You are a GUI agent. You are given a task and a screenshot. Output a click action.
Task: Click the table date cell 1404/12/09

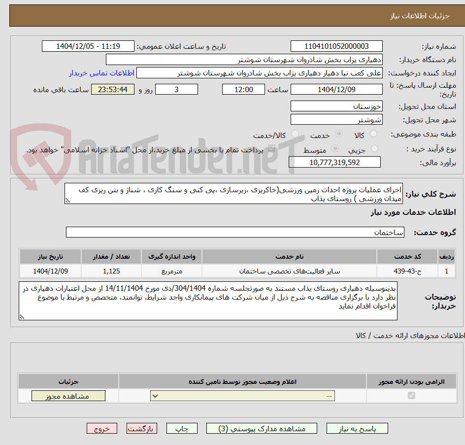point(50,271)
